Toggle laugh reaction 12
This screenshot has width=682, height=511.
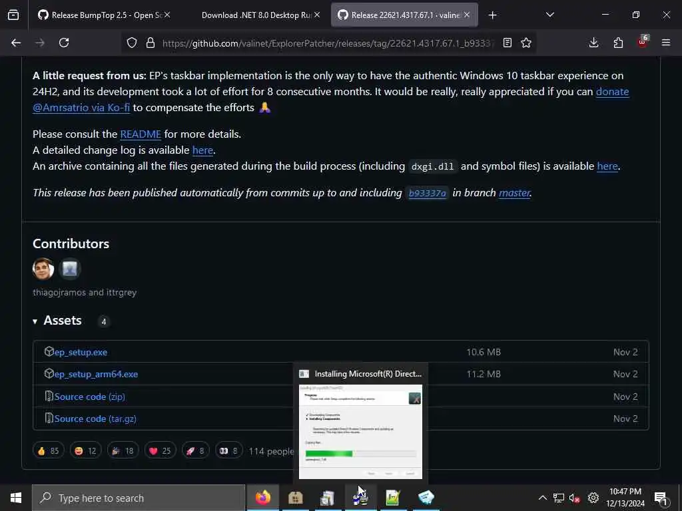(86, 451)
